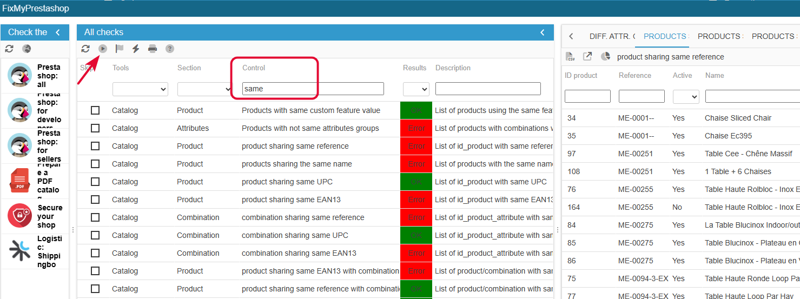Tick skip box for product sharing same EAN13
800x299 pixels.
pyautogui.click(x=95, y=200)
